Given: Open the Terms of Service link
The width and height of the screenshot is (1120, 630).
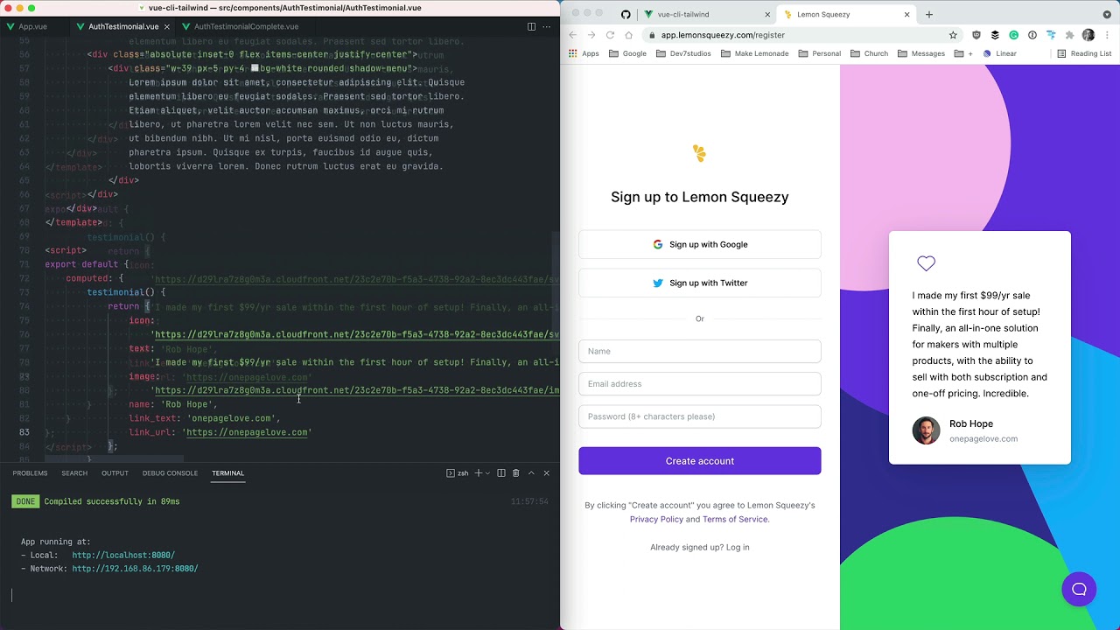Looking at the screenshot, I should (735, 519).
